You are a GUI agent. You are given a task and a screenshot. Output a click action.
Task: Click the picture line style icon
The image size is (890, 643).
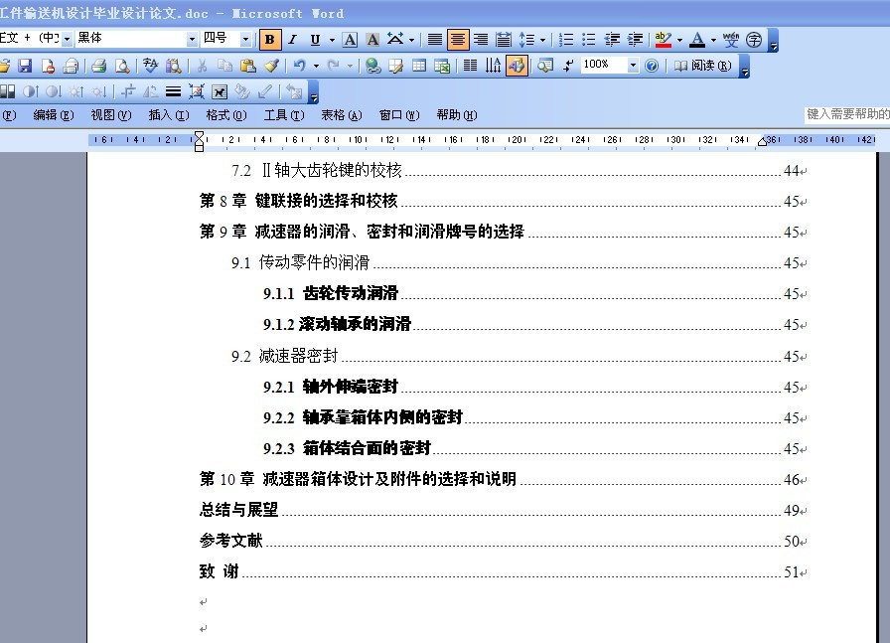[x=173, y=91]
